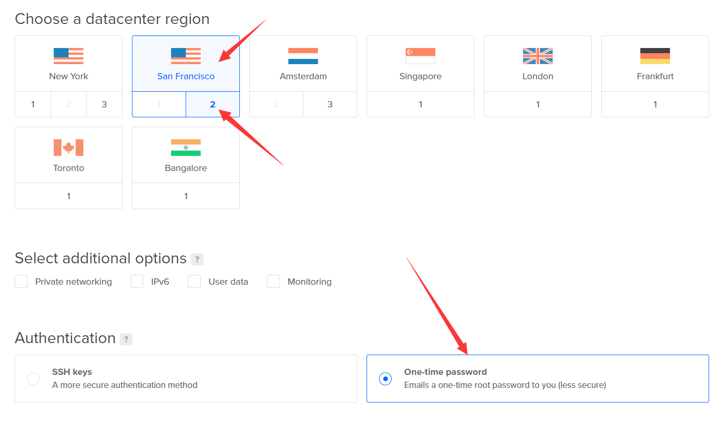The width and height of the screenshot is (718, 426).
Task: Pick the London UK flag icon
Action: coord(538,56)
